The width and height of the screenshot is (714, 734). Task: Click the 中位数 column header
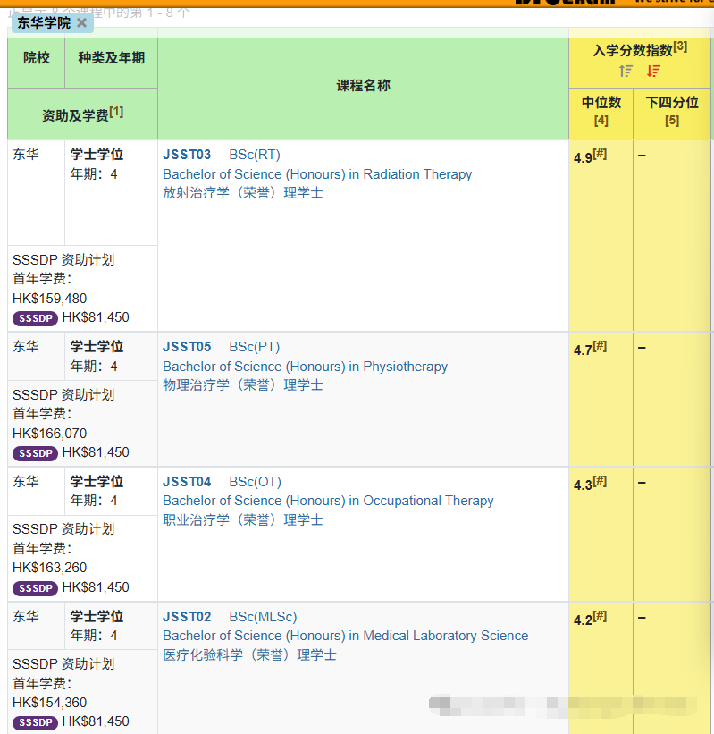point(601,103)
